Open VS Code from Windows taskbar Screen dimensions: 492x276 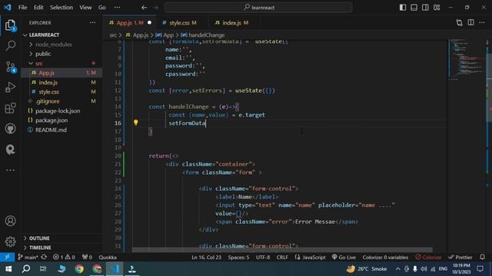pyautogui.click(x=115, y=269)
